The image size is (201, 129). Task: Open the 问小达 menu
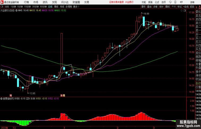coord(65,2)
